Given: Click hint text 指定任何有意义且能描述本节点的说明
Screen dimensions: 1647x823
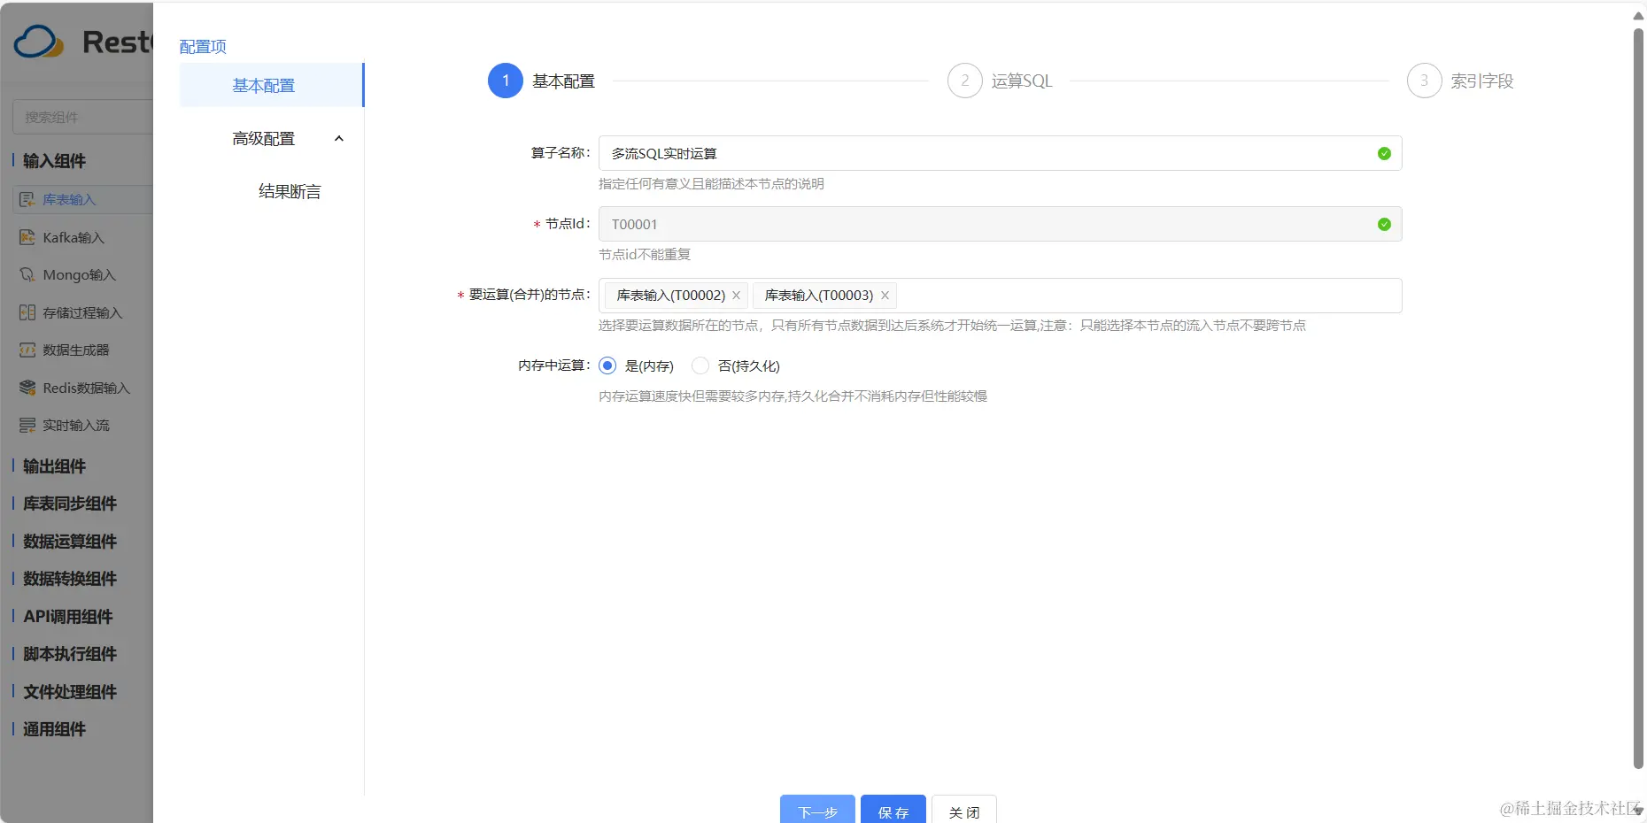Looking at the screenshot, I should 711,184.
